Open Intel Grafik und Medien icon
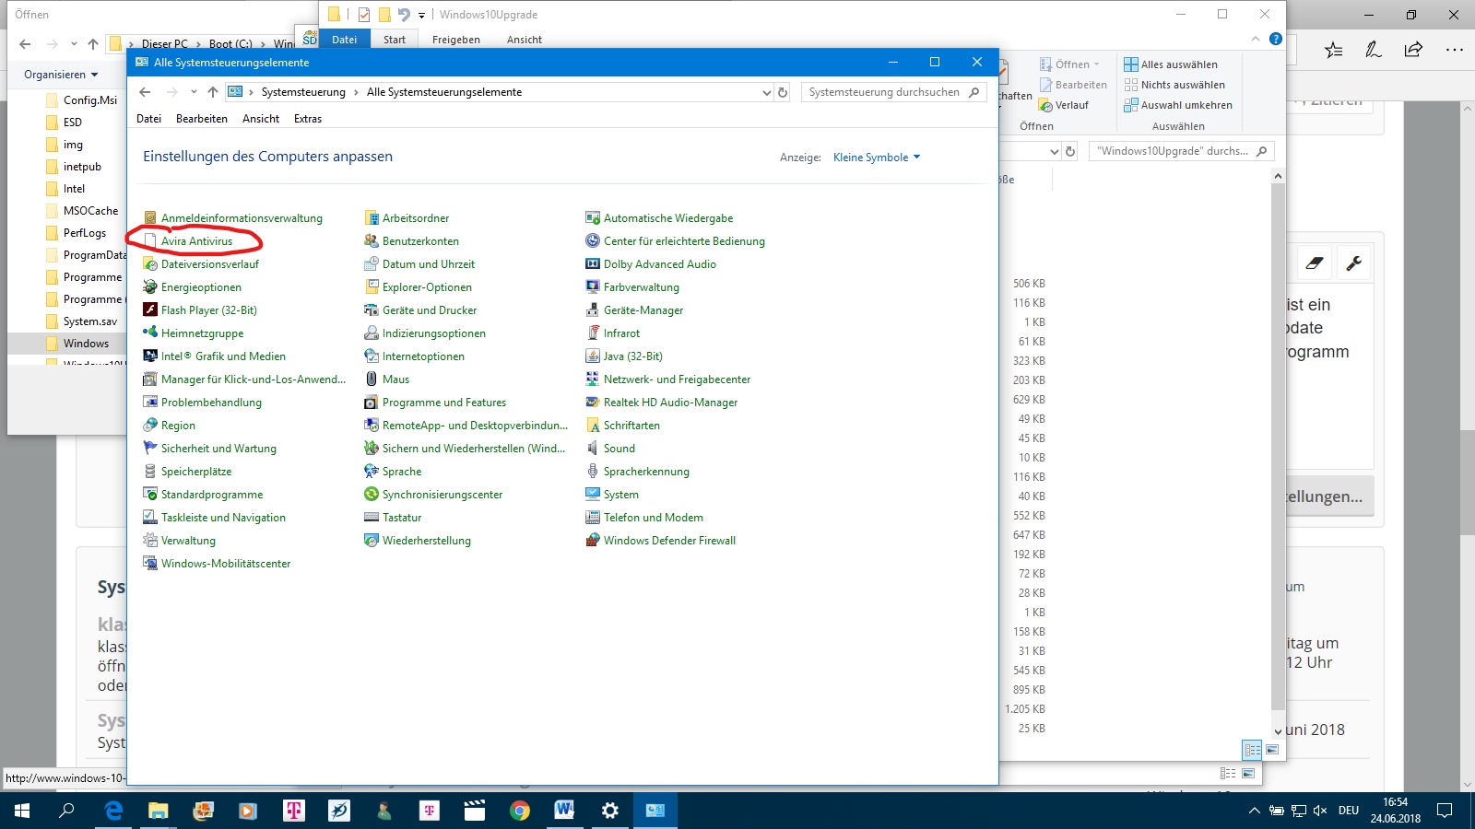Screen dimensions: 1475x829 click(x=150, y=356)
